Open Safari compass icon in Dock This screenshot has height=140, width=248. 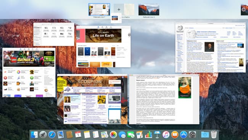click(52, 135)
